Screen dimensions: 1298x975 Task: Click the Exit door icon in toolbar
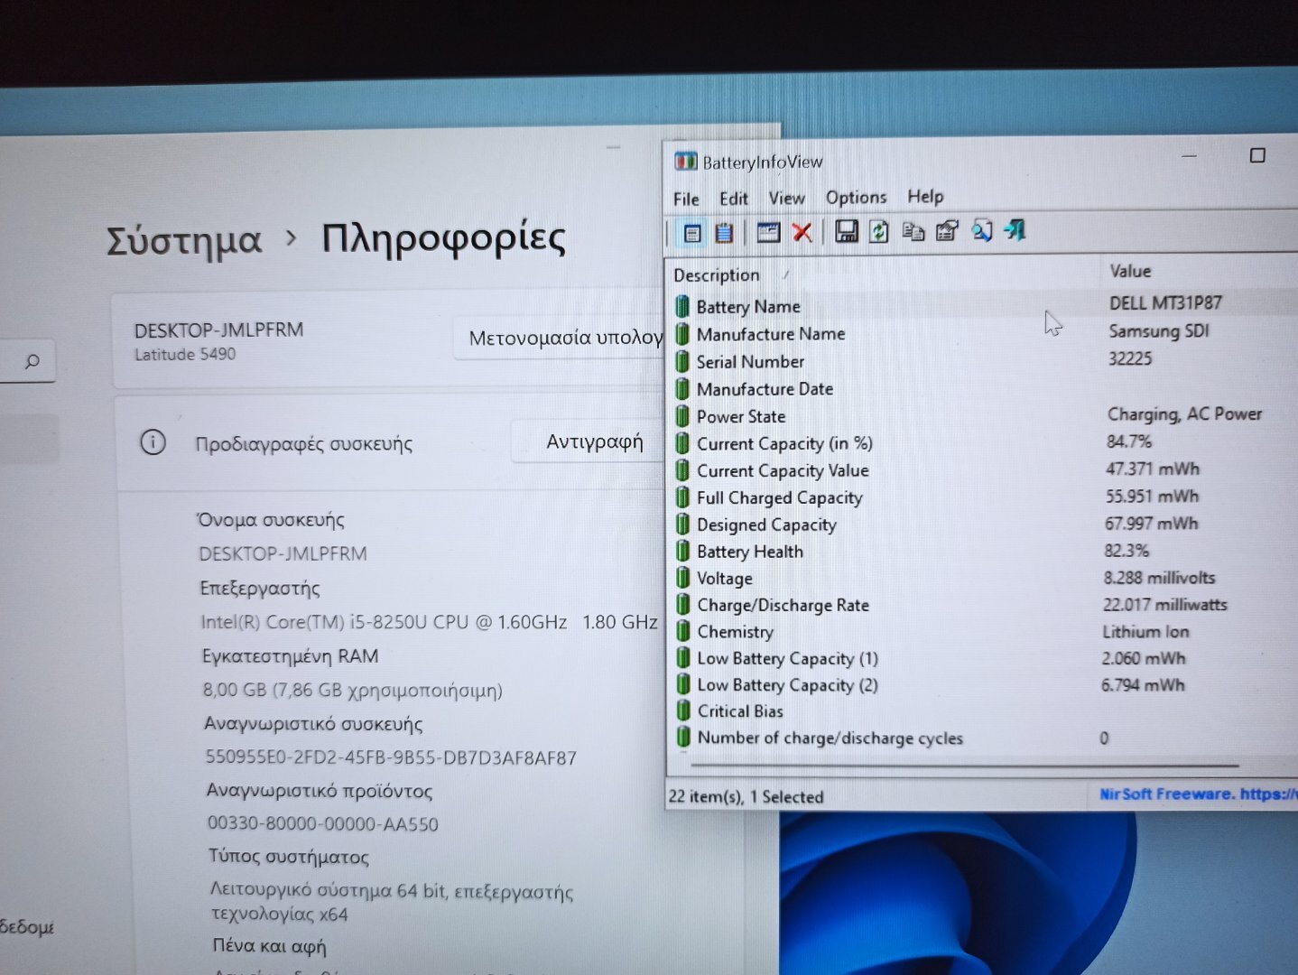point(1015,230)
